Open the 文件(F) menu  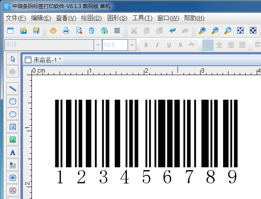16,18
